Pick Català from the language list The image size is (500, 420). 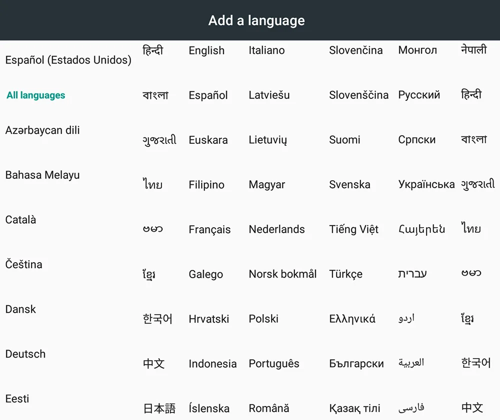pyautogui.click(x=20, y=220)
